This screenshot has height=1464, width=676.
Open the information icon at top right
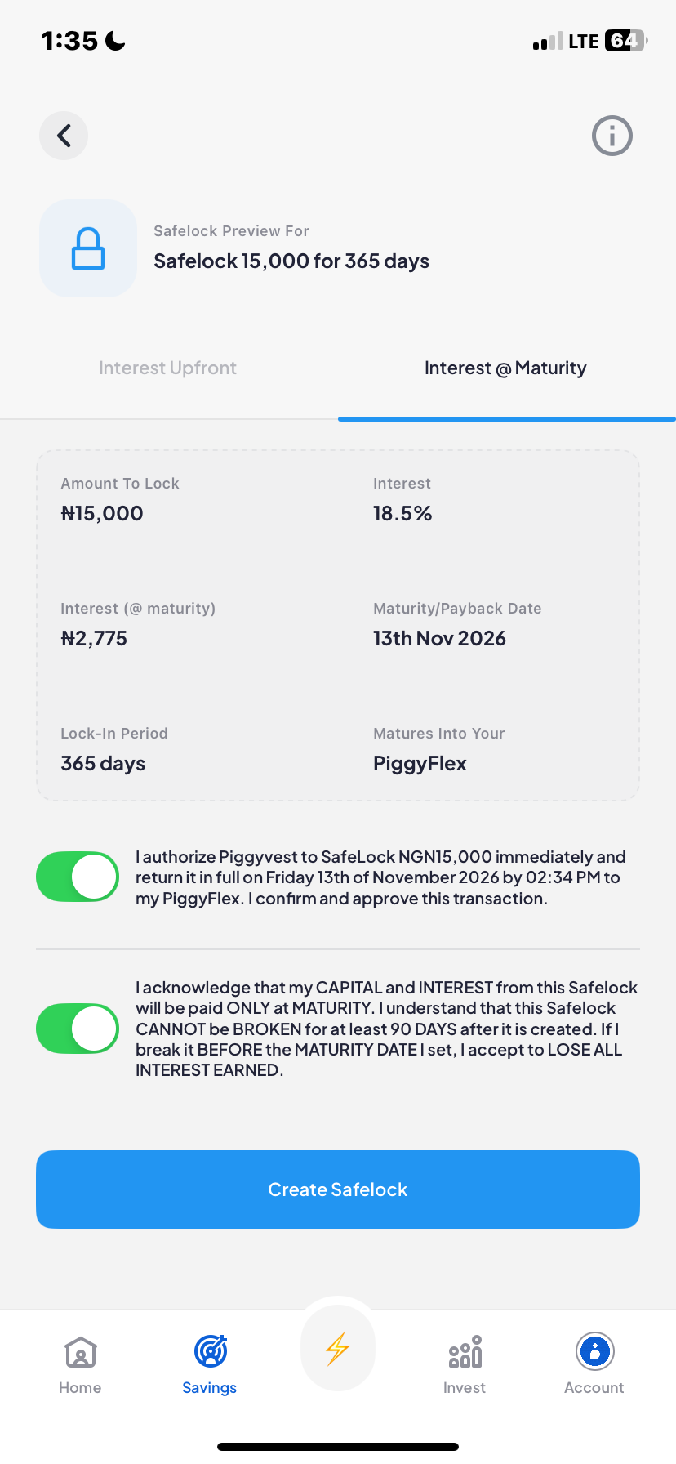[612, 136]
